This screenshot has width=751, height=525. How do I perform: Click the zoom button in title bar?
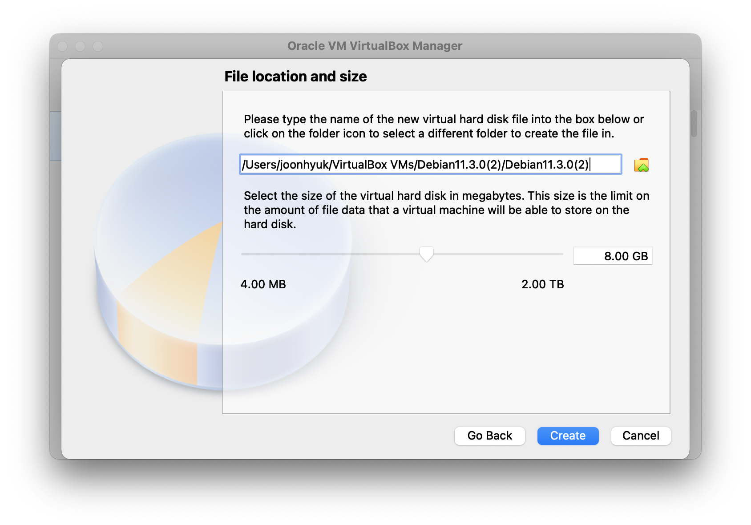coord(98,46)
